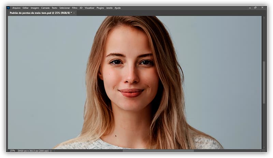Open the Filtro menu
Image resolution: width=273 pixels, height=158 pixels.
(x=74, y=8)
